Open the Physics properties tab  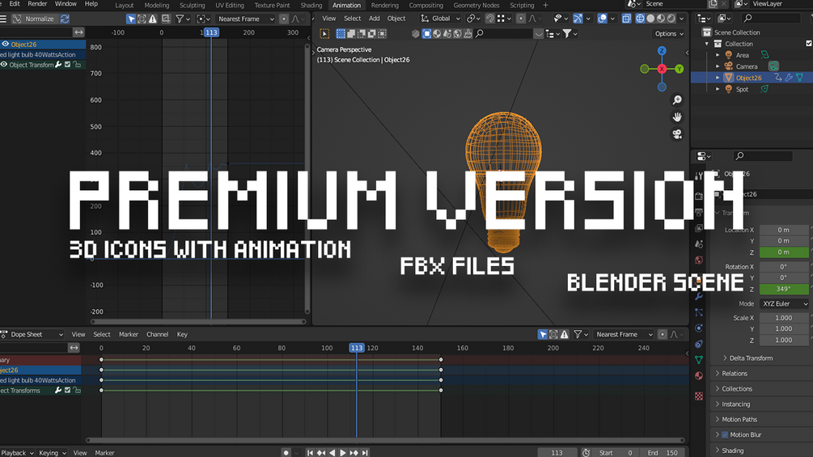coord(699,328)
